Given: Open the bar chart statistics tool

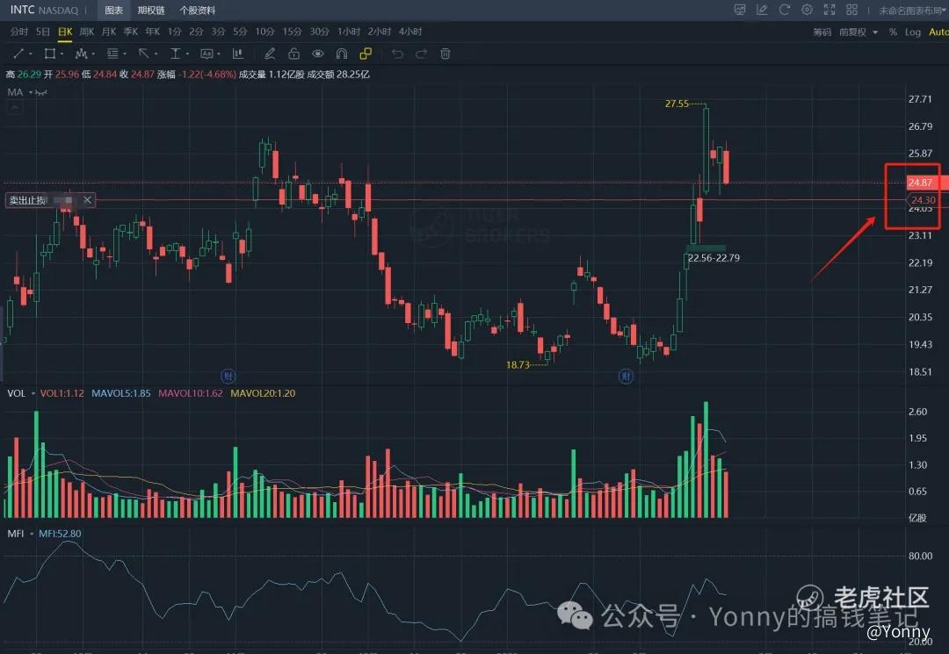Looking at the screenshot, I should (x=238, y=54).
